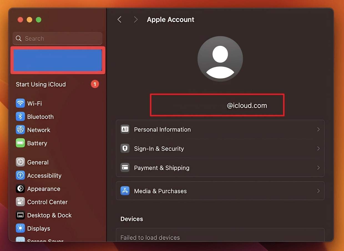The height and width of the screenshot is (251, 344).
Task: Open Start Using iCloud notification
Action: point(57,84)
